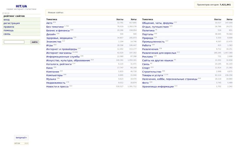
Task: Open the Бизнес и финансы category
Action: [58, 31]
